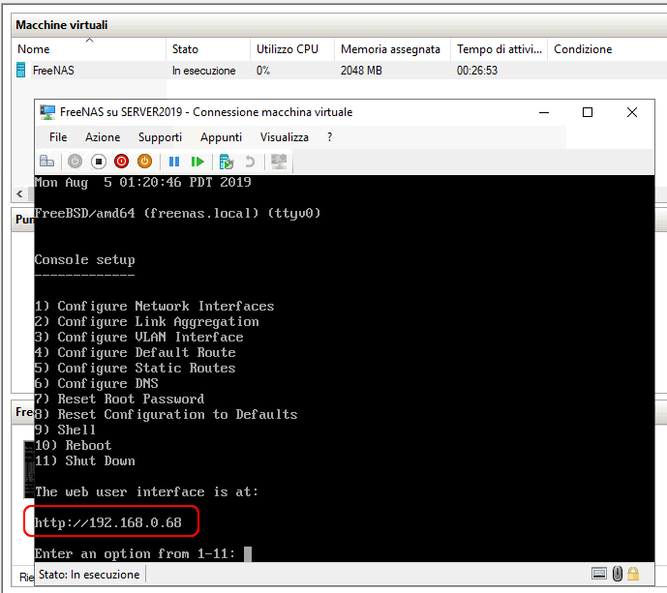
Task: Click the Ctrl+Alt+Del toolbar icon
Action: 46,162
